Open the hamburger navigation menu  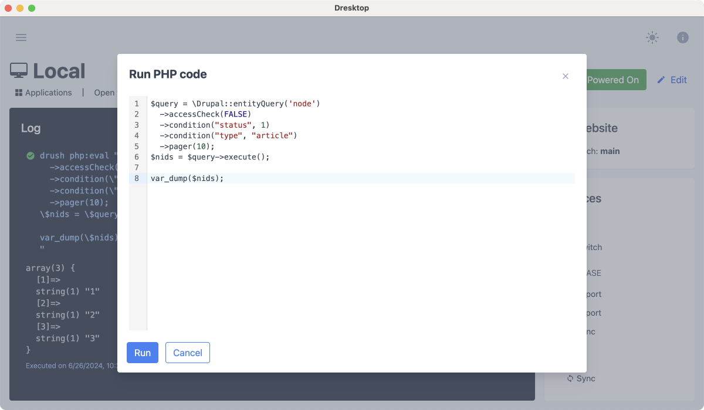click(21, 37)
